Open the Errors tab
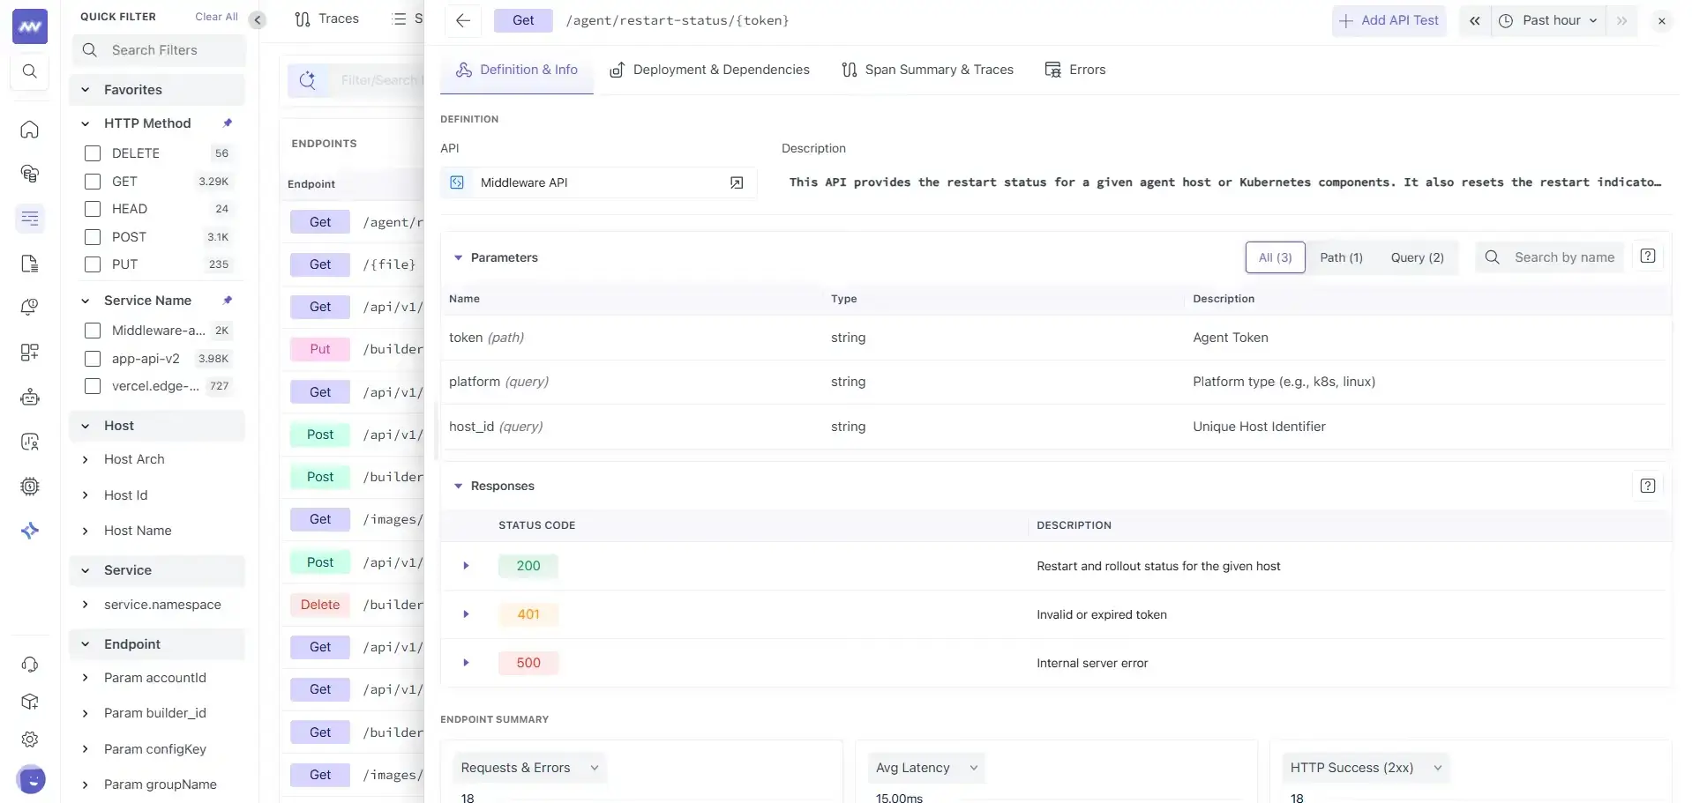This screenshot has width=1692, height=803. pos(1074,70)
